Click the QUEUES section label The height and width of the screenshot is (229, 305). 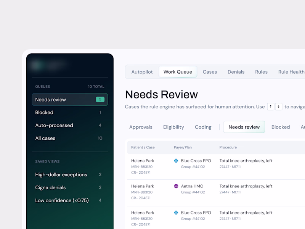coord(43,87)
